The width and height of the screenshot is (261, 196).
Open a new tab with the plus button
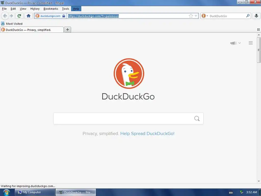coord(67,30)
